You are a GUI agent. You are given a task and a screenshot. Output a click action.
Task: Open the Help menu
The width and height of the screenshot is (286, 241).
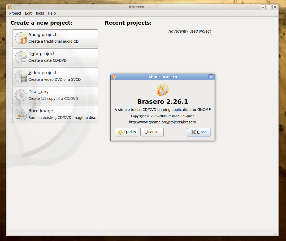click(x=52, y=13)
